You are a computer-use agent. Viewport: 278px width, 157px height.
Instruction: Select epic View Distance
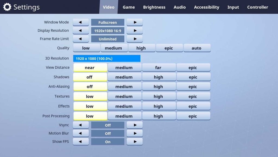[193, 67]
